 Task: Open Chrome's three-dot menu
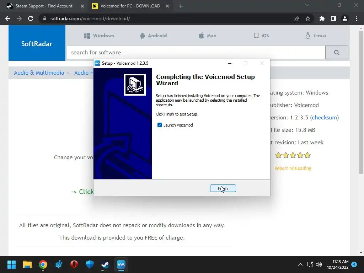356,18
